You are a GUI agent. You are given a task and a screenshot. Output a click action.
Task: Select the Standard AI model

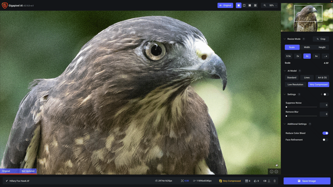coord(292,78)
